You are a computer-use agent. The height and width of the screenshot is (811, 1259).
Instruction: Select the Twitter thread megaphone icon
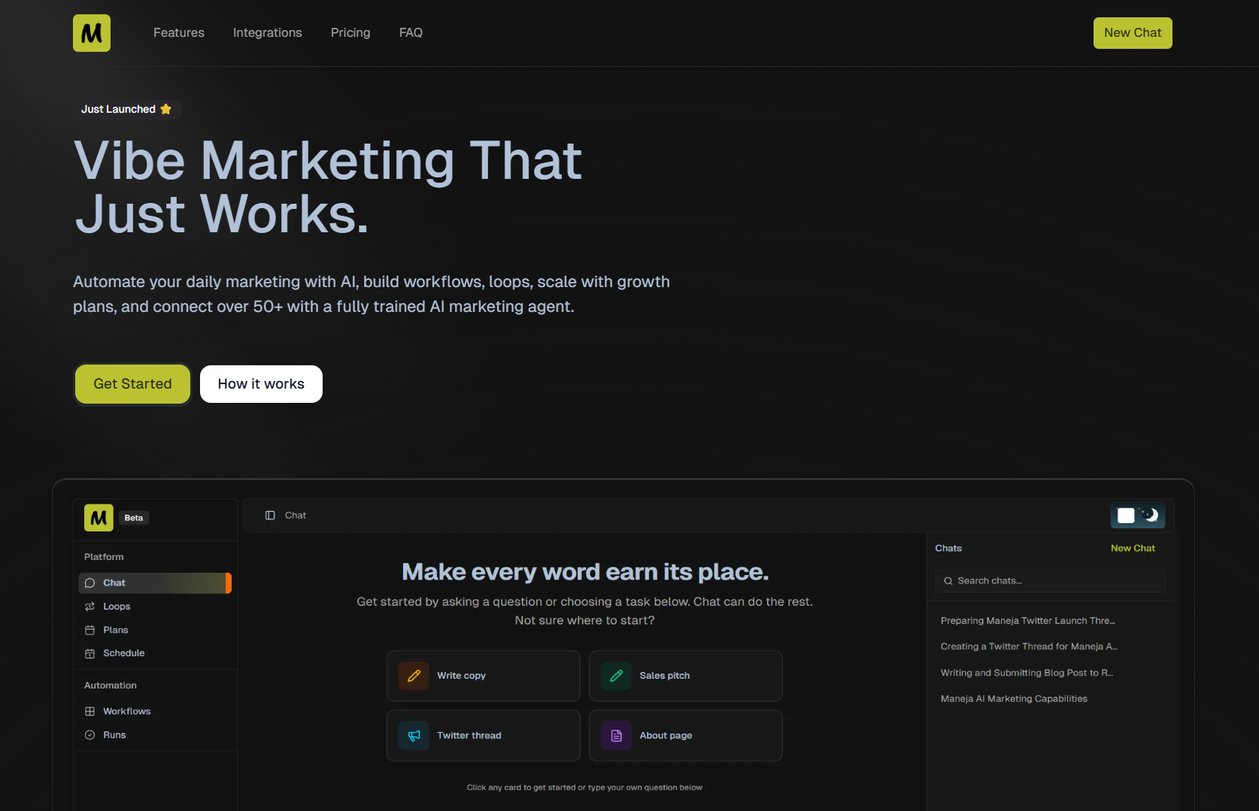coord(414,735)
